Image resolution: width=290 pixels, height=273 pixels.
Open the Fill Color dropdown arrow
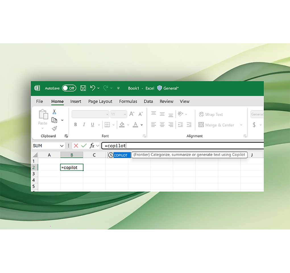128,125
